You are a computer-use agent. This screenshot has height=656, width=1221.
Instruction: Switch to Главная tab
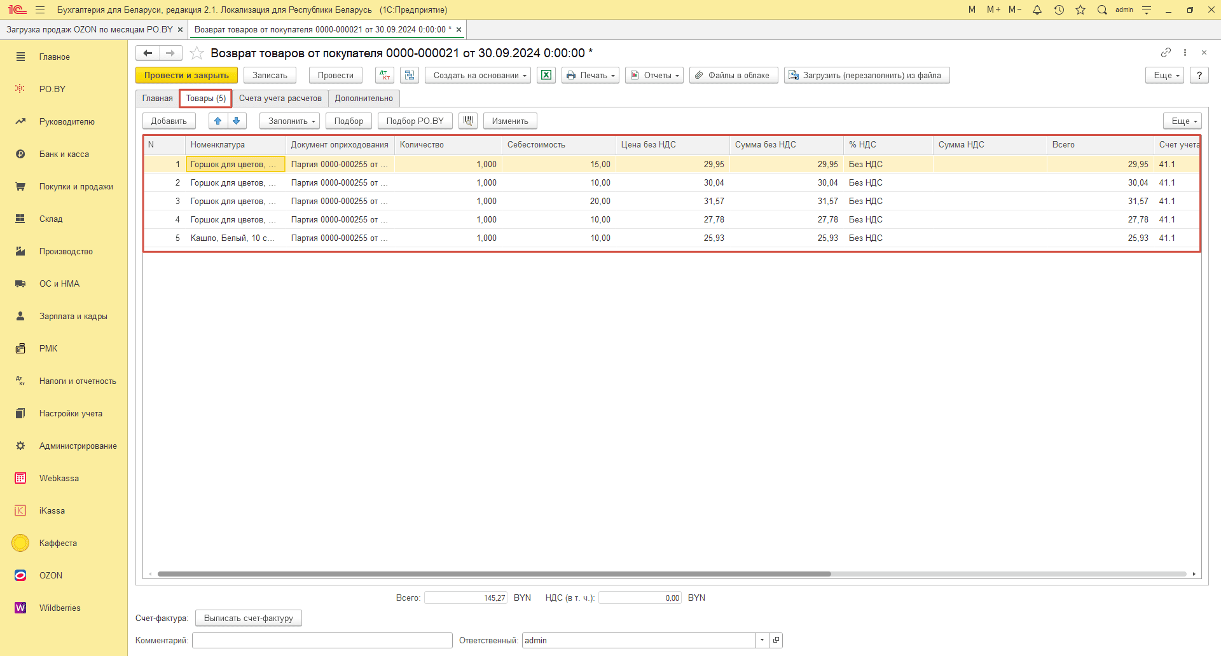point(157,98)
